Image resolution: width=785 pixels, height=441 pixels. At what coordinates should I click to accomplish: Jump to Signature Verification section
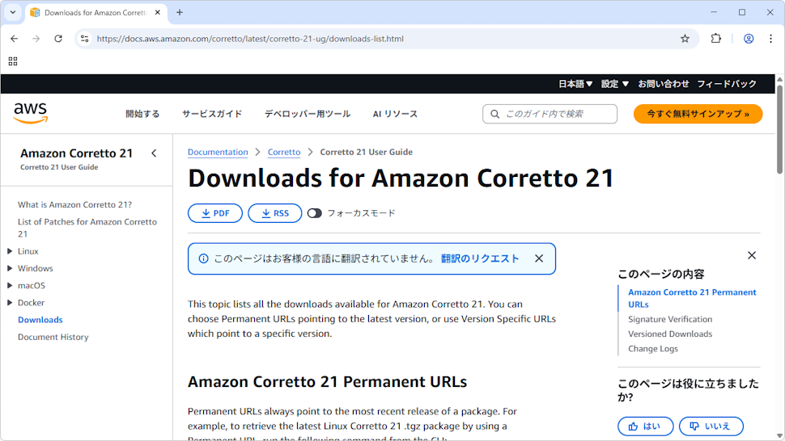tap(670, 319)
